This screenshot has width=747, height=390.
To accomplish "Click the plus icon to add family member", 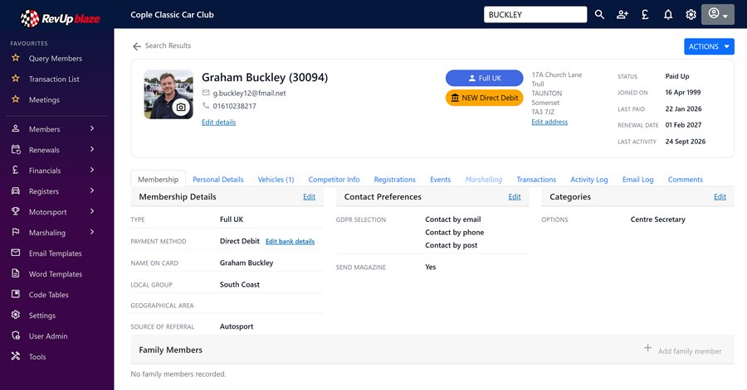I will pos(648,348).
